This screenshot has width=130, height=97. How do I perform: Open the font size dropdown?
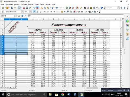click(x=30, y=12)
